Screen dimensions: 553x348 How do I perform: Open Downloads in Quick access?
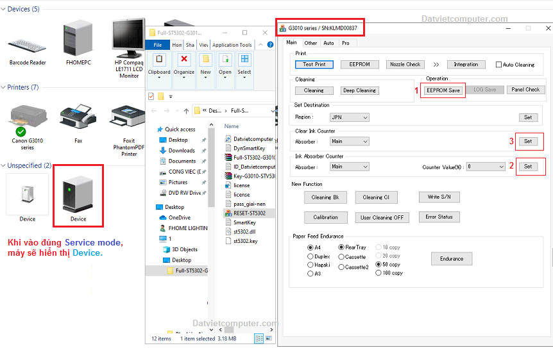pyautogui.click(x=182, y=151)
